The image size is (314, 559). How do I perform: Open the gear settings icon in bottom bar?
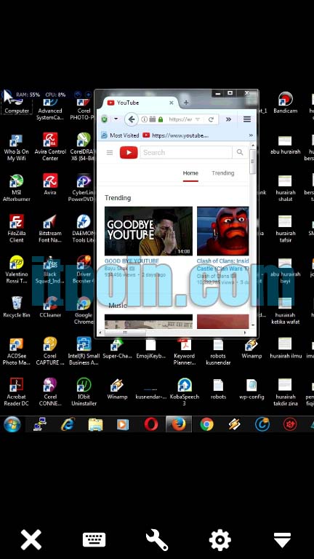220,540
